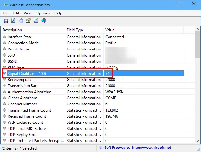
Task: Select the Channel Number row text
Action: coord(22,104)
